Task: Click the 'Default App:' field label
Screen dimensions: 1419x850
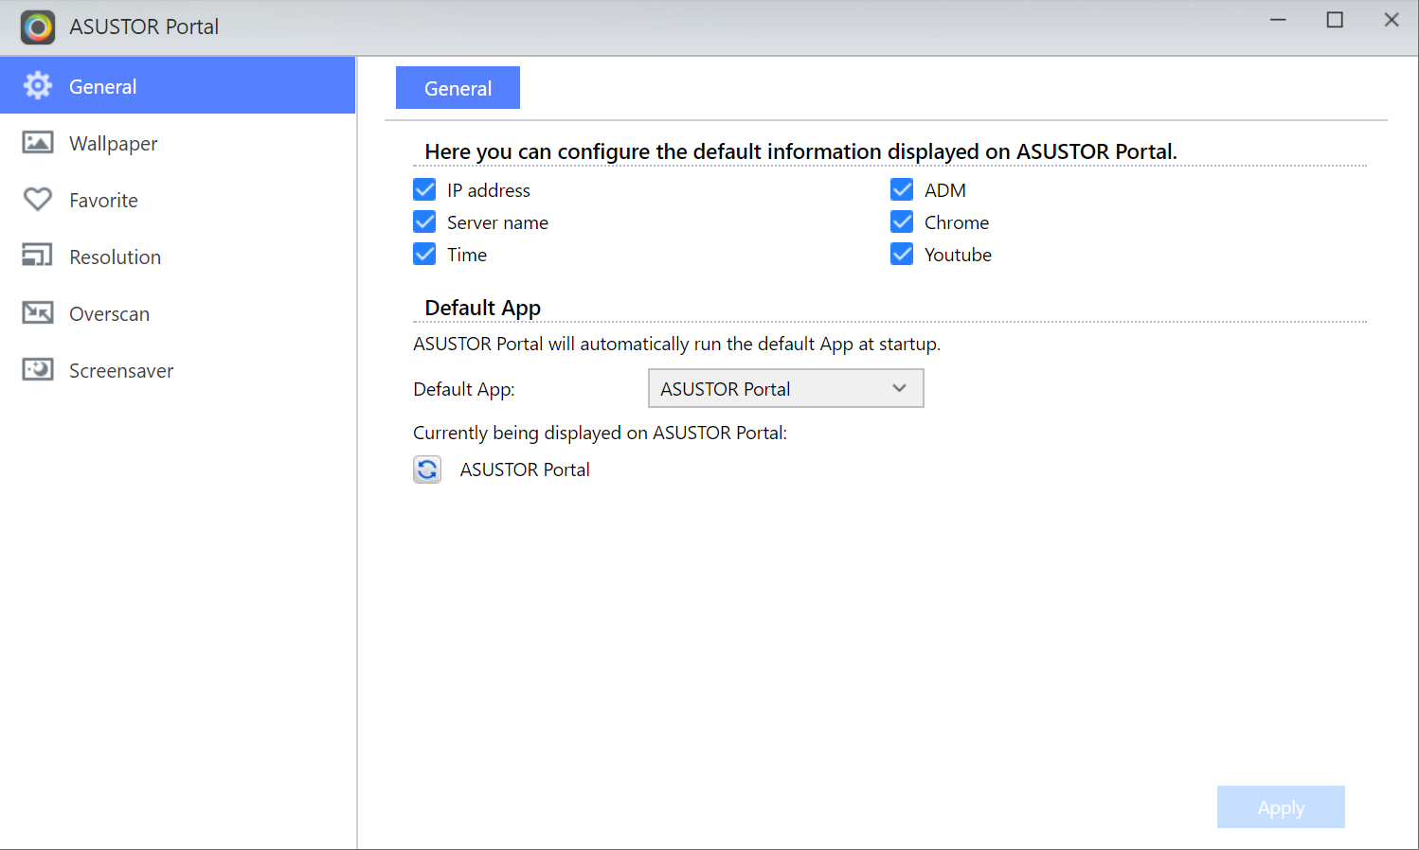Action: coord(464,389)
